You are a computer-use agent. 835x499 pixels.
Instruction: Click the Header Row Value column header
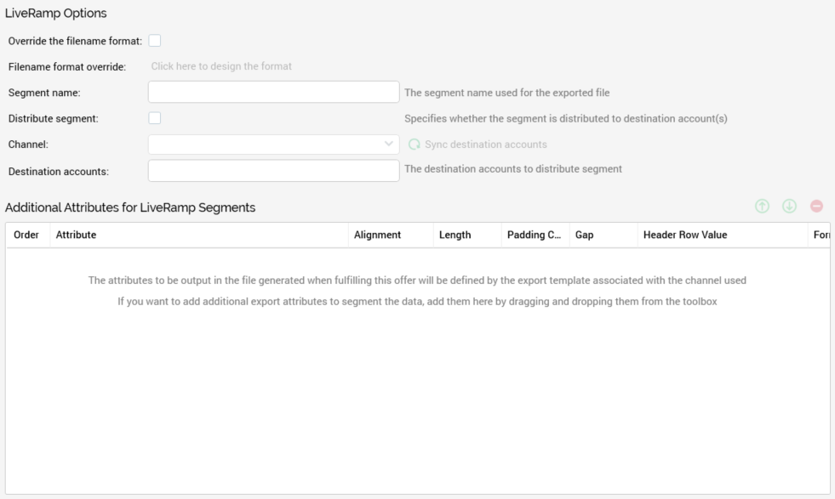tap(685, 235)
